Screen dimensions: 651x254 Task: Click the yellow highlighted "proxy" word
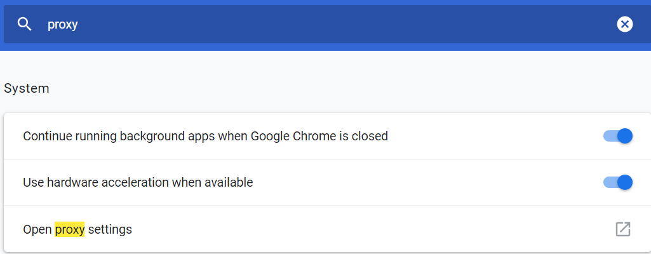pyautogui.click(x=70, y=229)
